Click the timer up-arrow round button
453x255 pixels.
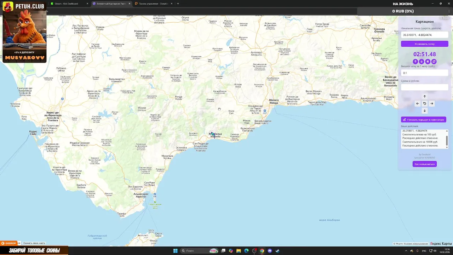point(415,62)
